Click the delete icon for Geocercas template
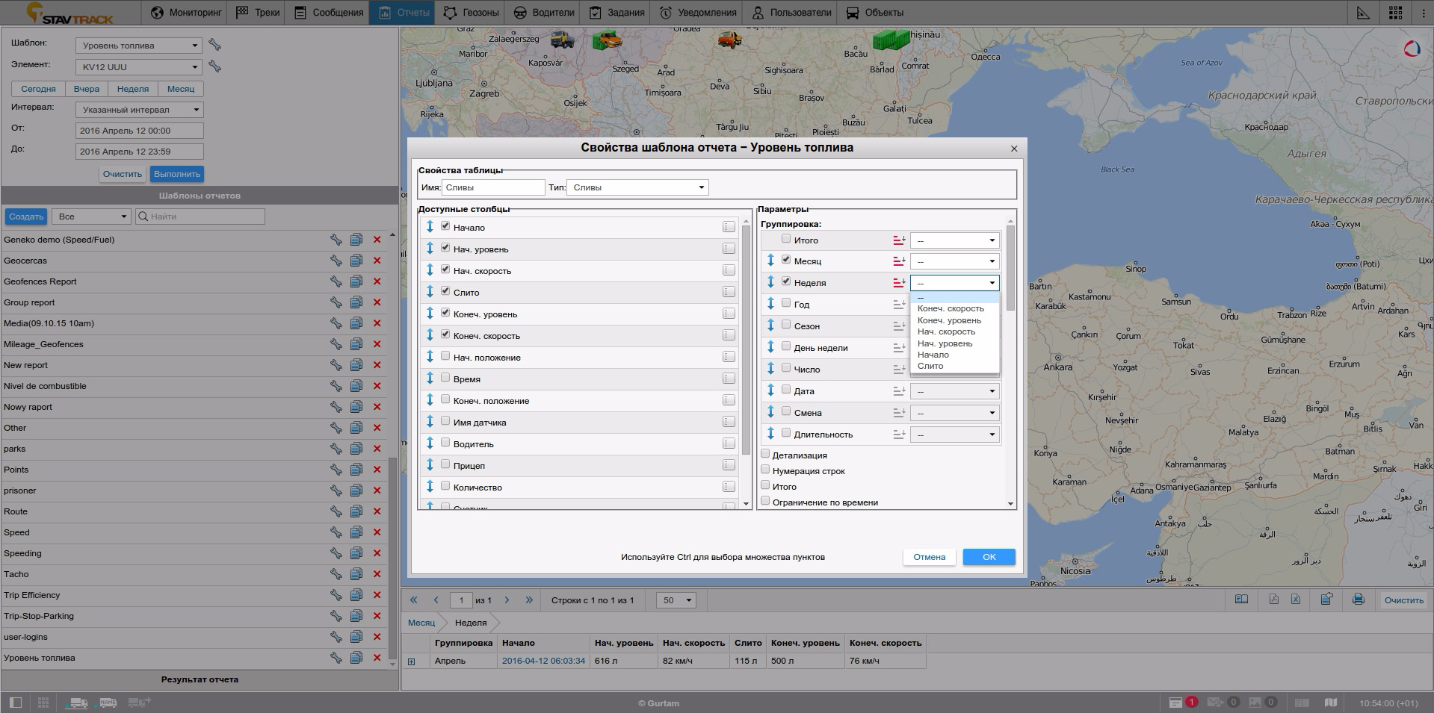Image resolution: width=1434 pixels, height=713 pixels. pos(377,261)
